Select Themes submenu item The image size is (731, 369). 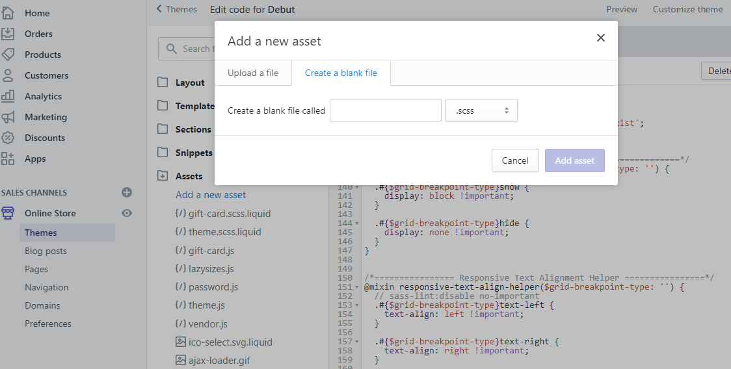[x=67, y=233]
